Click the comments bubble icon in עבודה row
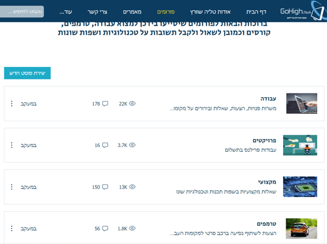Image resolution: width=327 pixels, height=244 pixels. click(x=105, y=104)
